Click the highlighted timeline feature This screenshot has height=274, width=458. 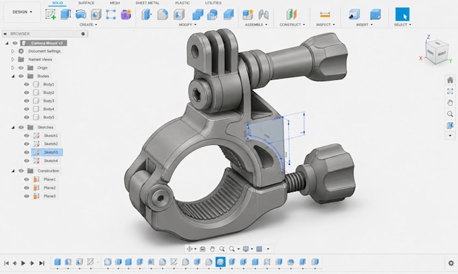(220, 262)
